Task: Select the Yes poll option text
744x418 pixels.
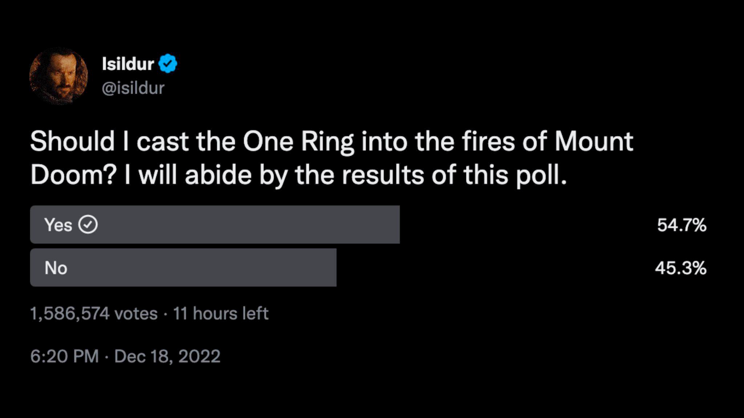Action: (58, 225)
